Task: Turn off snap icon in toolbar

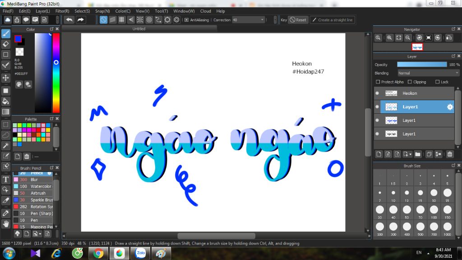Action: click(x=103, y=20)
